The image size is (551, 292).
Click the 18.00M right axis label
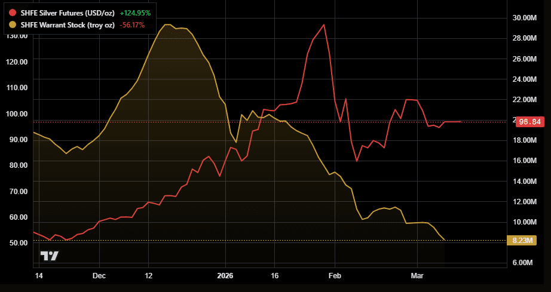524,140
